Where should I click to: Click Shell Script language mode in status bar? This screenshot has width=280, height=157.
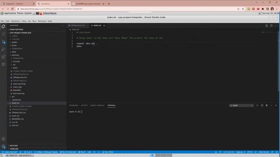pyautogui.click(x=264, y=152)
